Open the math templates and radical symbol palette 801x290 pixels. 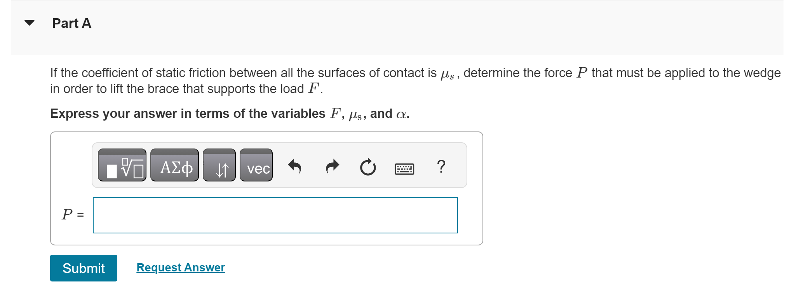122,166
